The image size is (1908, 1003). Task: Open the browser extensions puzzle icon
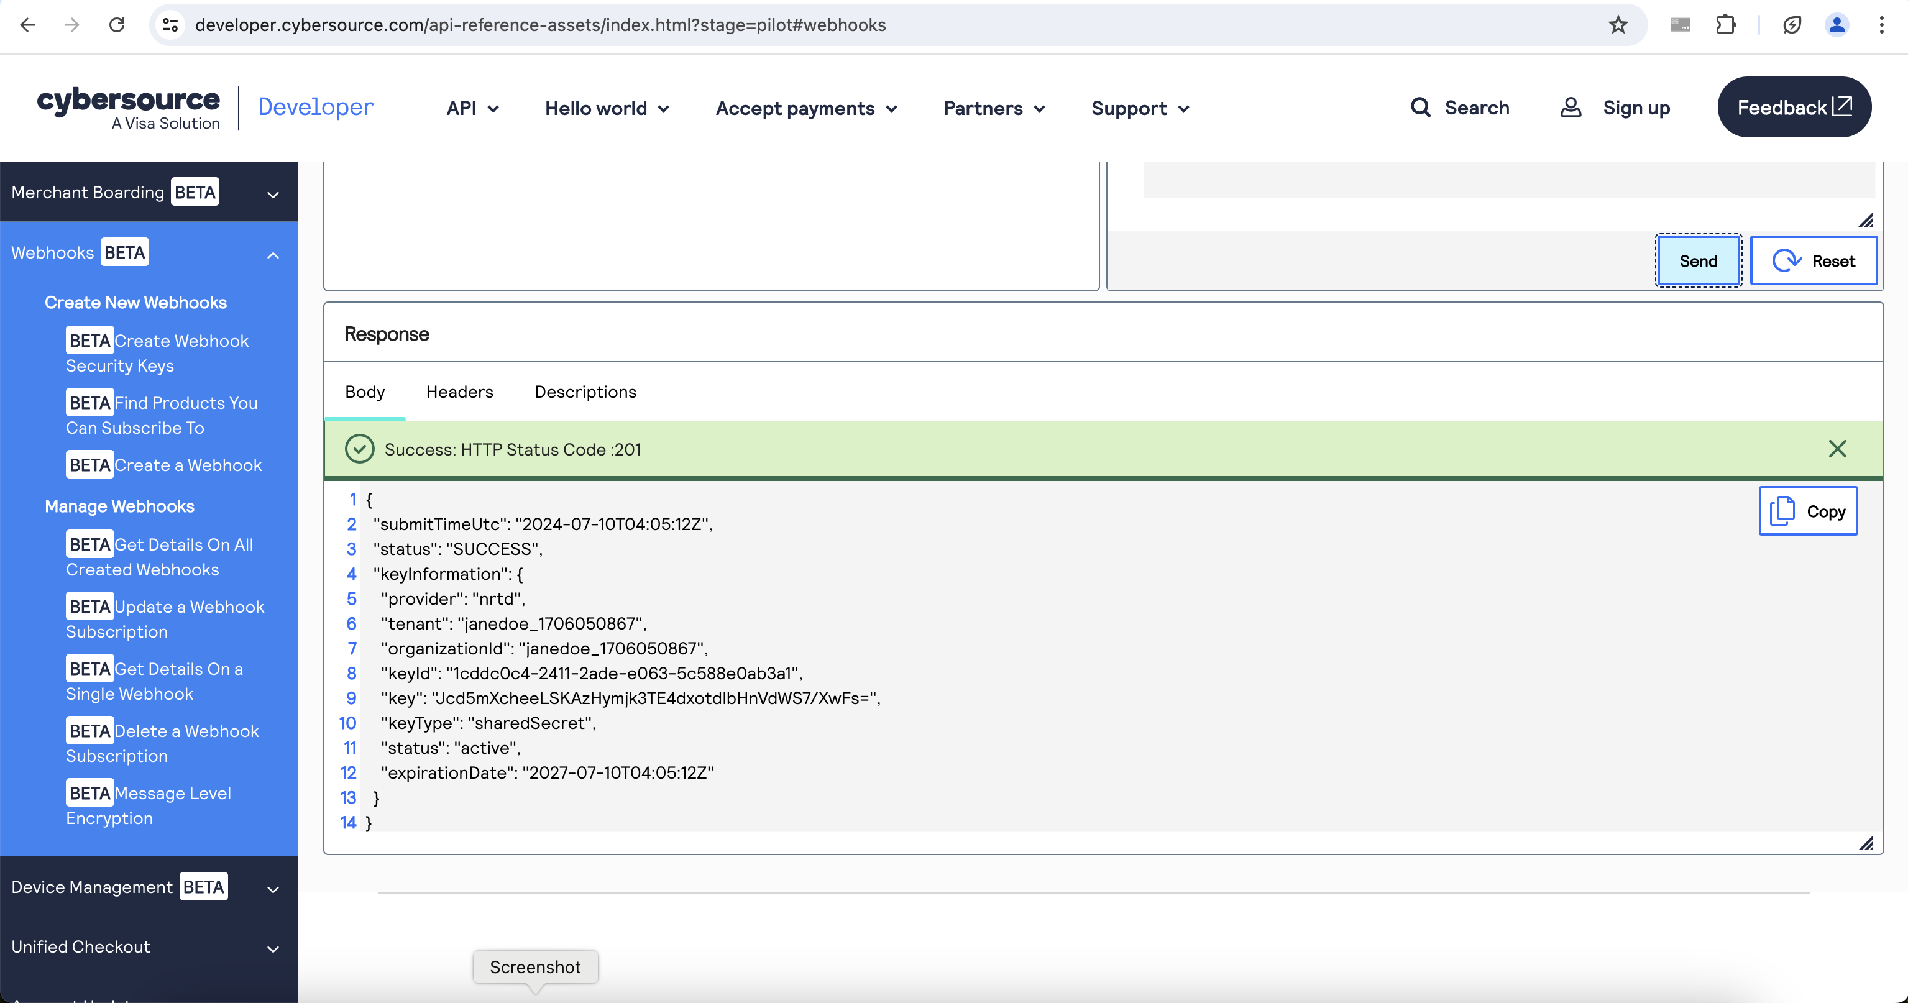1725,25
